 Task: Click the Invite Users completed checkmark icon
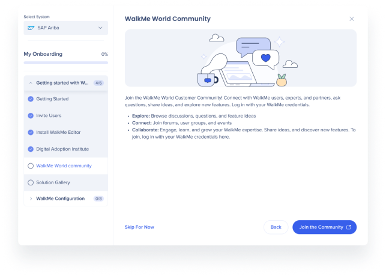point(31,116)
